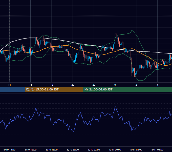Click the 14 hour axis label
172x152 pixels.
[x=9, y=85]
